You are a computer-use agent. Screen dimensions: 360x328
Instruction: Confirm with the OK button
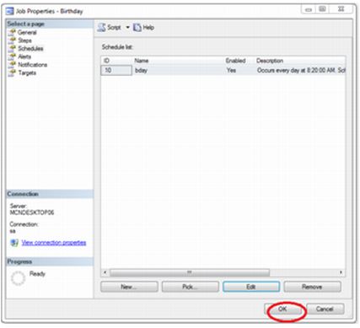coord(283,309)
